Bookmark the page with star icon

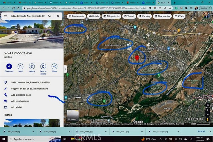pos(170,8)
